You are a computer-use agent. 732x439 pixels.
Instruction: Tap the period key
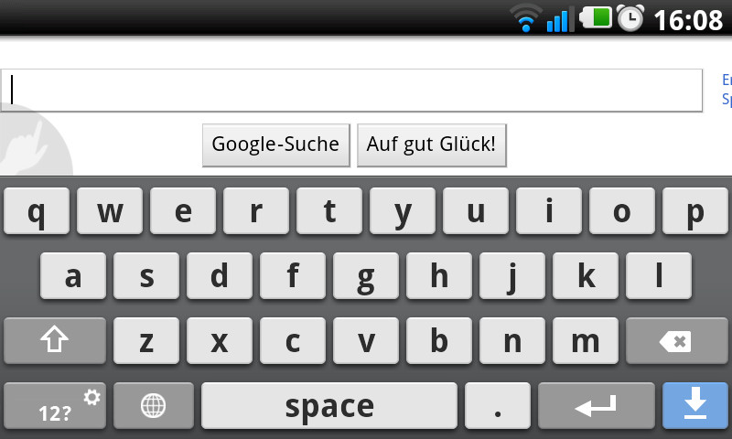[498, 405]
